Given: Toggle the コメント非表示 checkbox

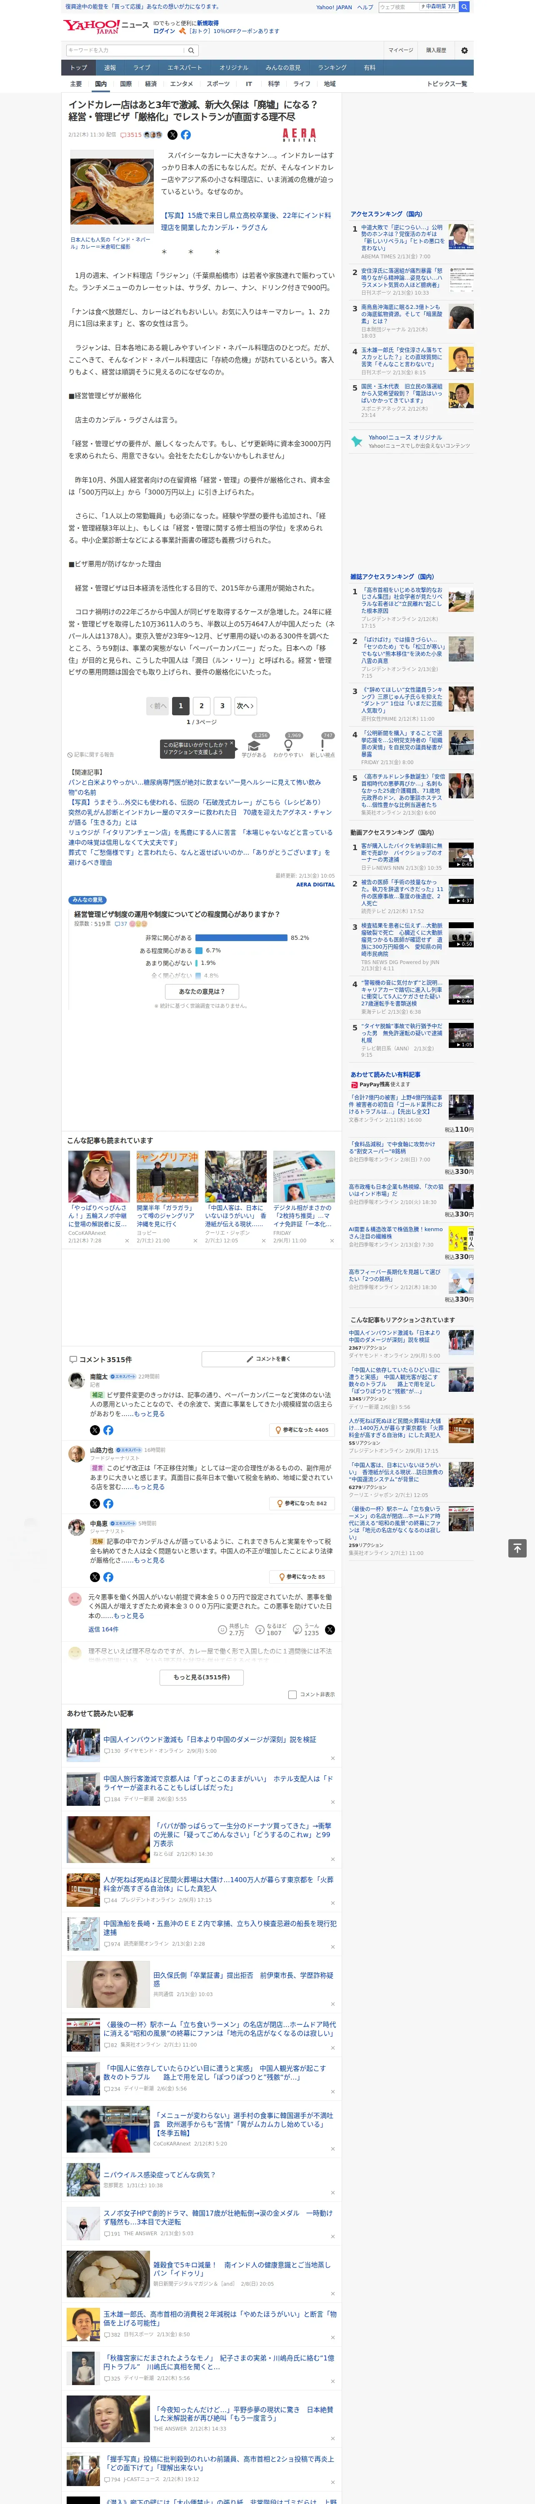Looking at the screenshot, I should (x=292, y=1694).
